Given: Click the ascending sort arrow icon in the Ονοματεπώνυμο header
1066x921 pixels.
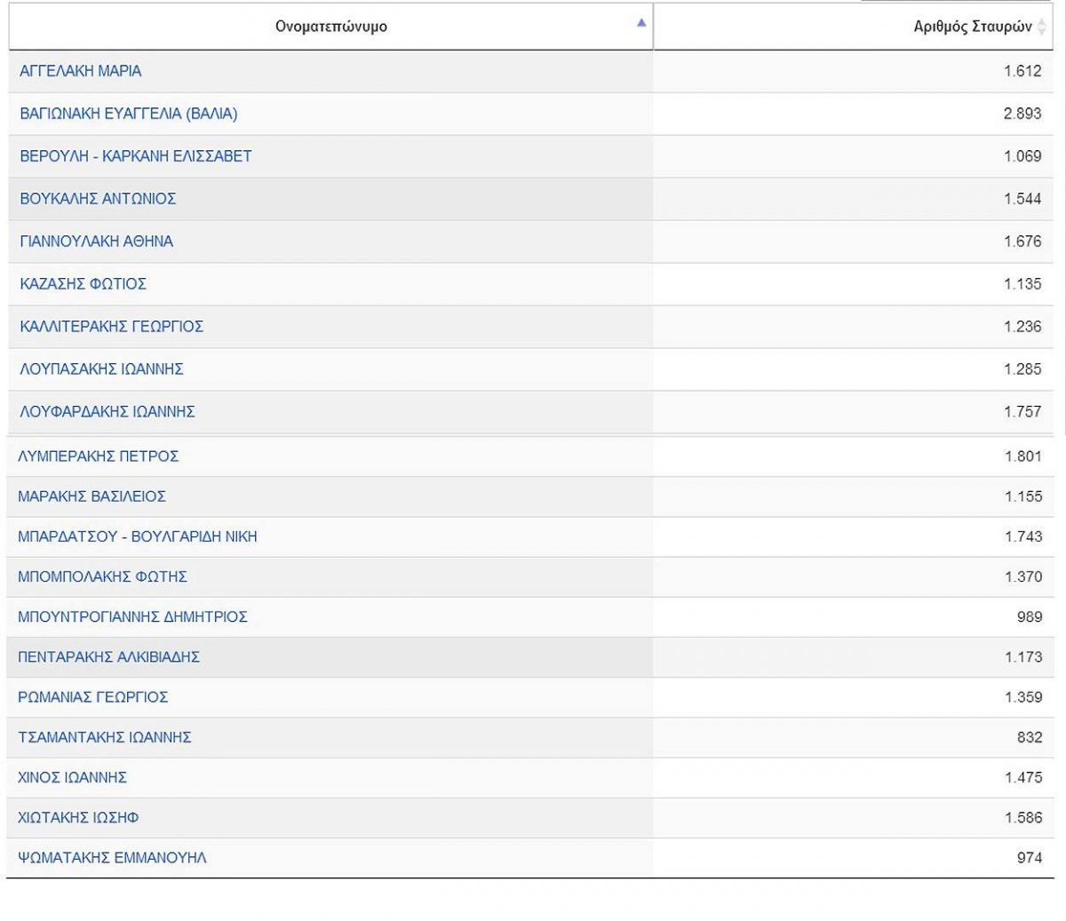Looking at the screenshot, I should pyautogui.click(x=641, y=23).
